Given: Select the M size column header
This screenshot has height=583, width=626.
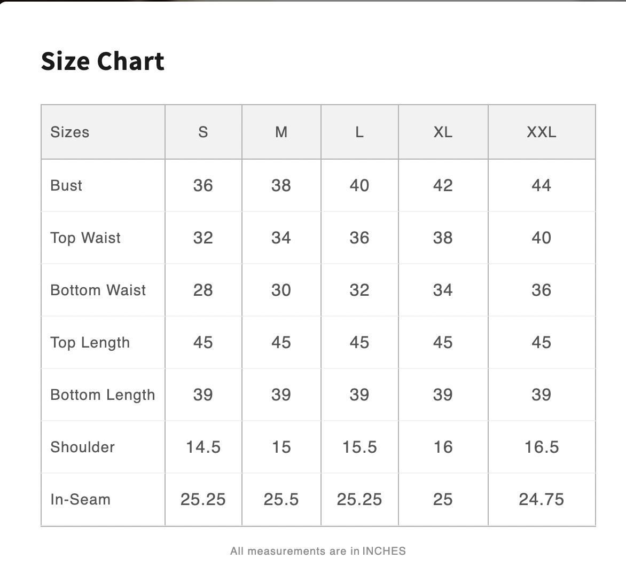Looking at the screenshot, I should coord(281,132).
